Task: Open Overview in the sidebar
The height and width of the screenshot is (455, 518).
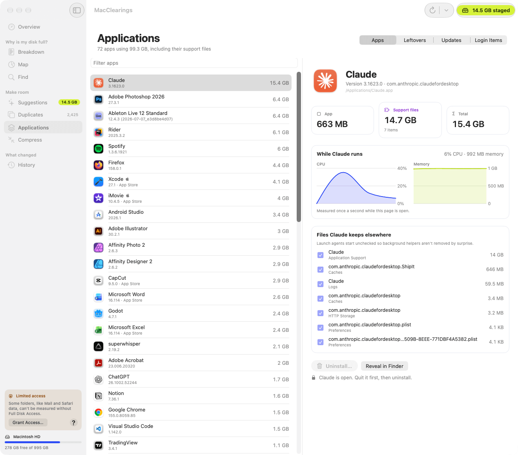Action: coord(43,27)
